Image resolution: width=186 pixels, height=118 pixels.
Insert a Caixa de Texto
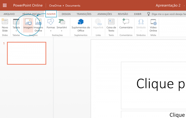111,25
